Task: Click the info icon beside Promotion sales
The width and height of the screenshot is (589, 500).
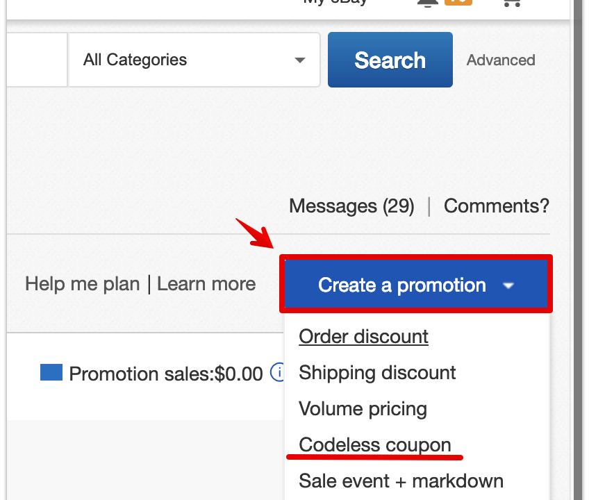Action: 278,372
